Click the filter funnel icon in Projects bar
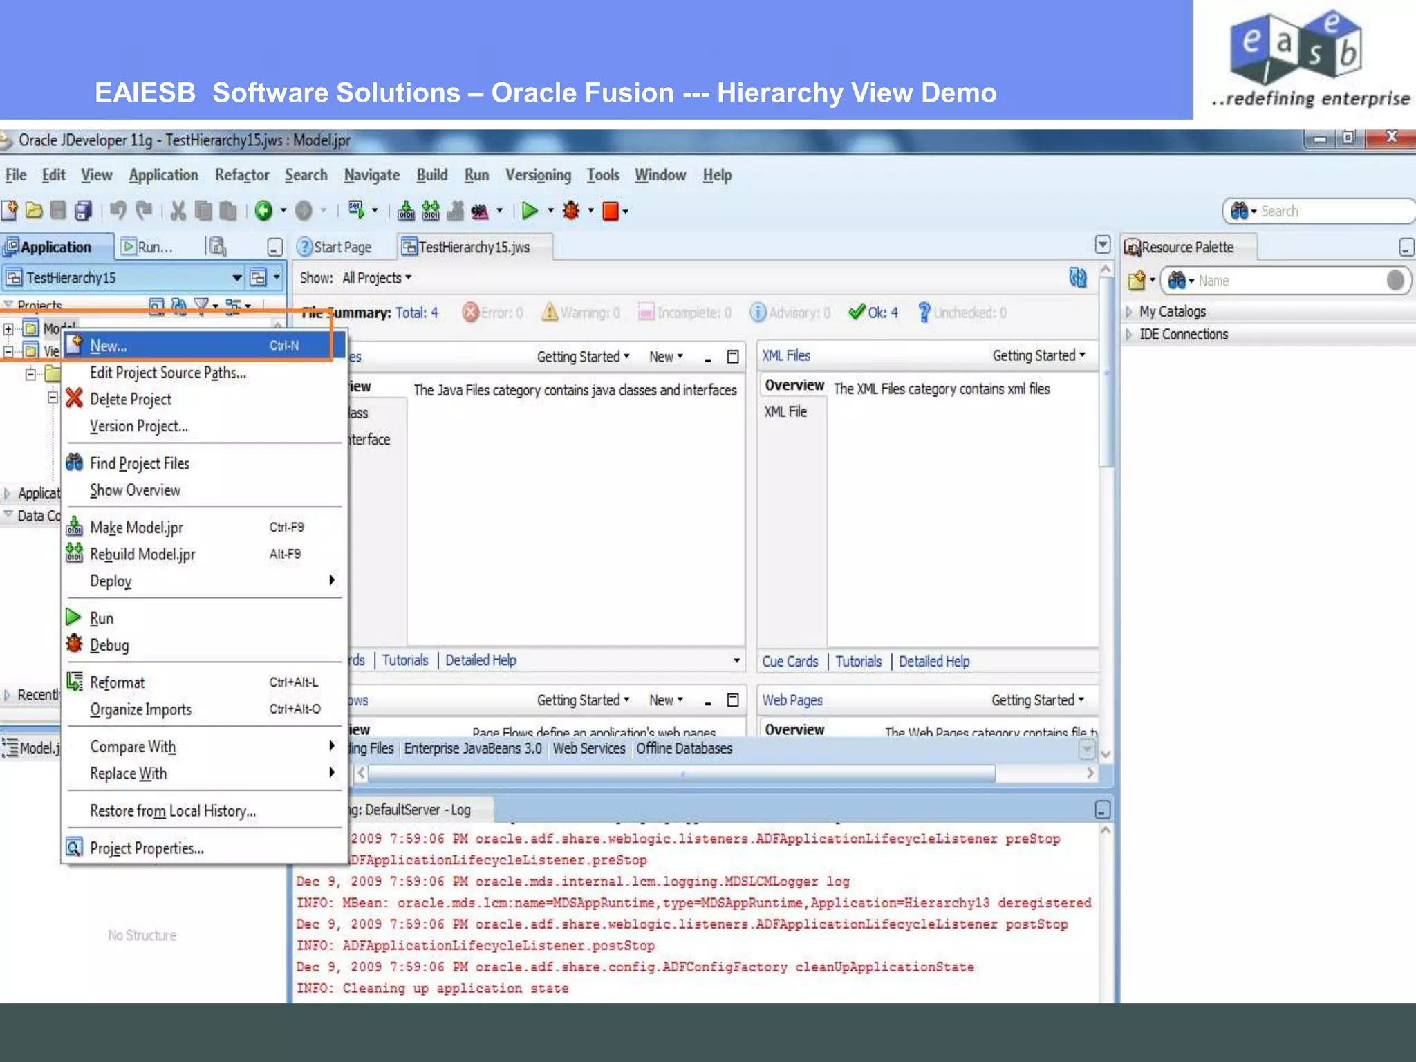 pyautogui.click(x=201, y=305)
